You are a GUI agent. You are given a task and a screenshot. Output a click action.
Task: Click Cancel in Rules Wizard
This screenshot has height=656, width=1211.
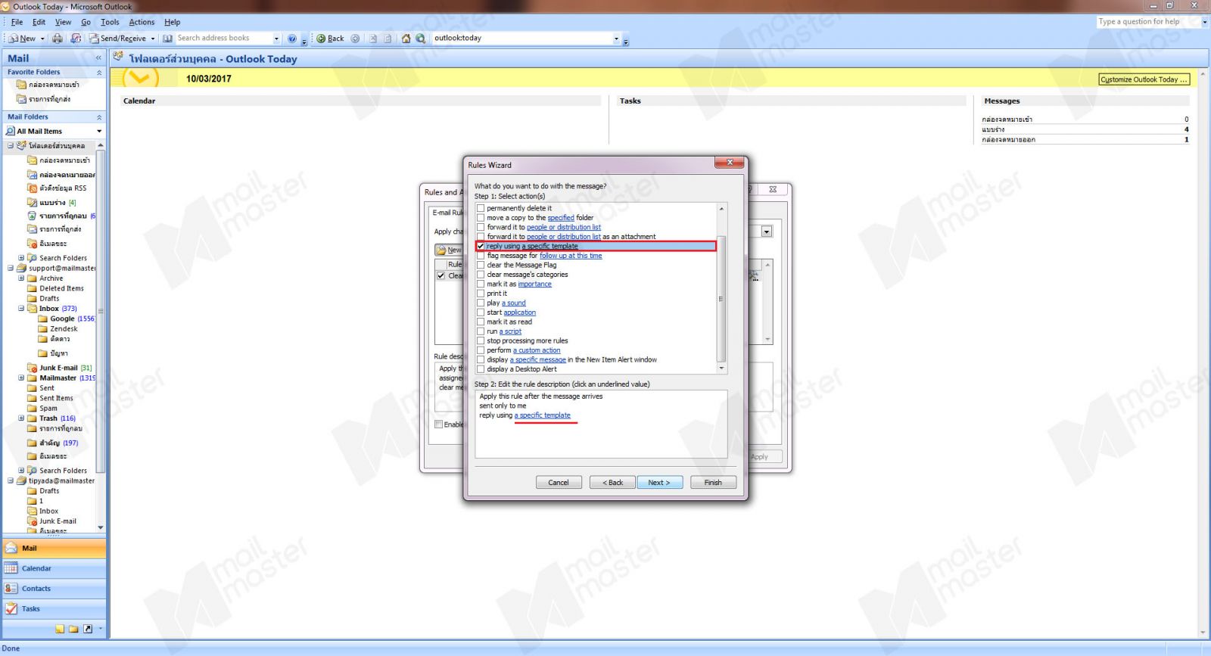coord(559,483)
